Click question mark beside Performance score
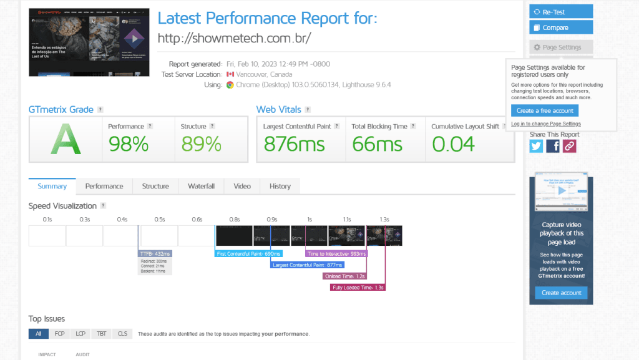Image resolution: width=639 pixels, height=360 pixels. [x=150, y=126]
